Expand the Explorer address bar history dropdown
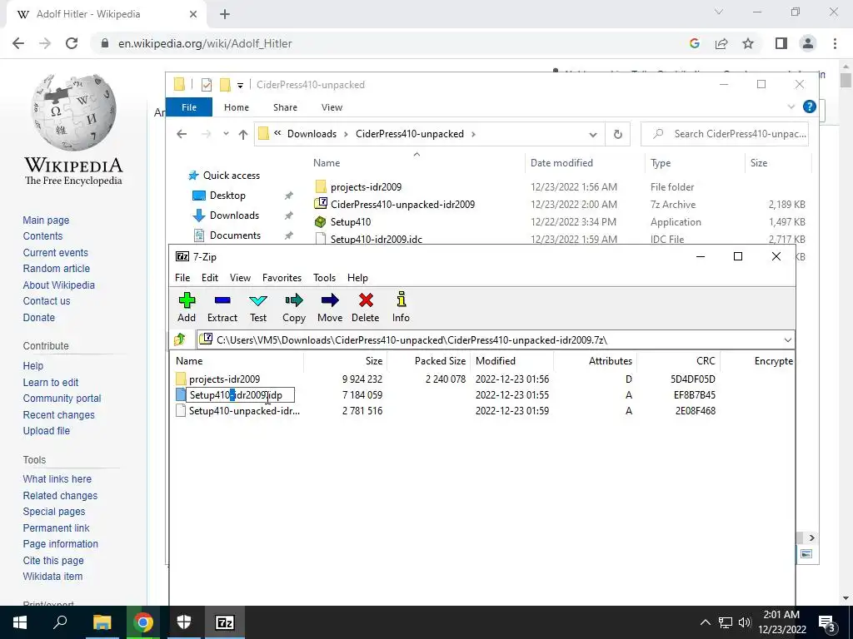Viewport: 853px width, 639px height. (593, 134)
